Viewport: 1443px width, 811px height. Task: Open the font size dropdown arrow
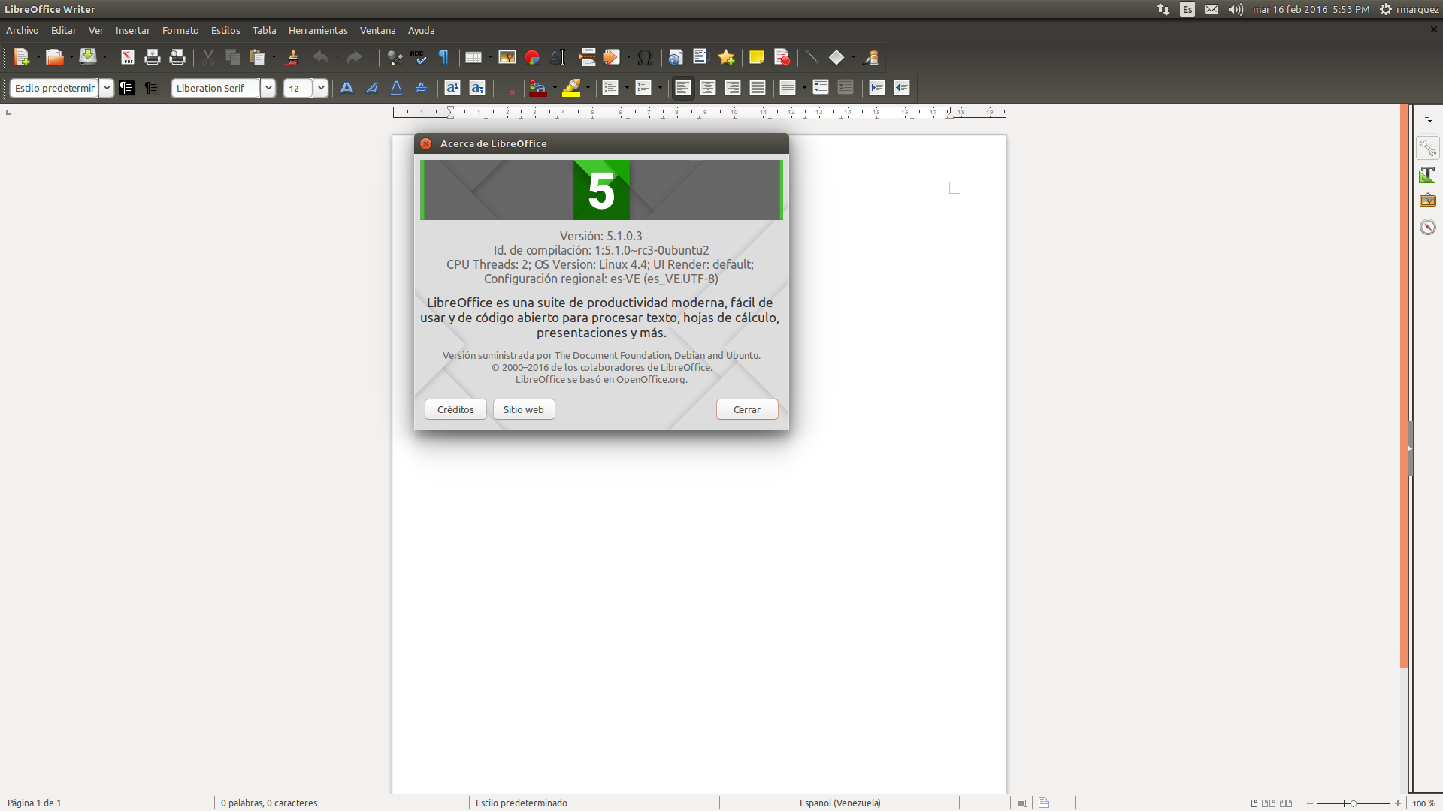pos(321,88)
